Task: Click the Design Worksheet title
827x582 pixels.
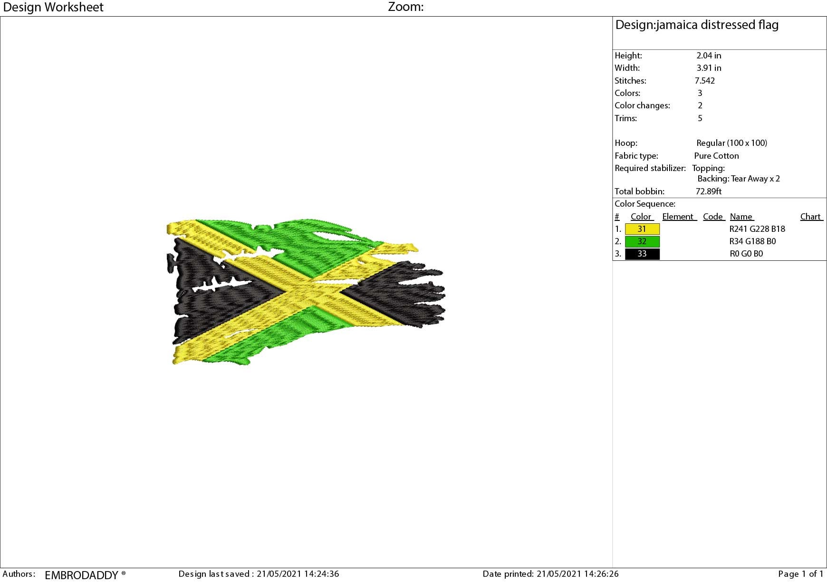Action: point(53,7)
